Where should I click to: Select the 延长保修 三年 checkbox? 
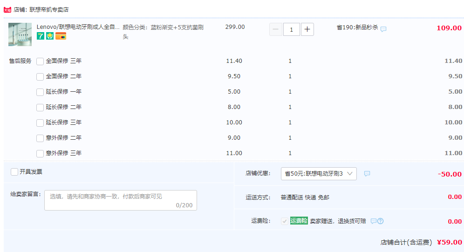pos(40,123)
